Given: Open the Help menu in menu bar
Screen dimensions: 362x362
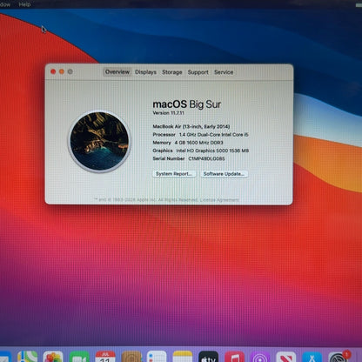Looking at the screenshot, I should [24, 4].
